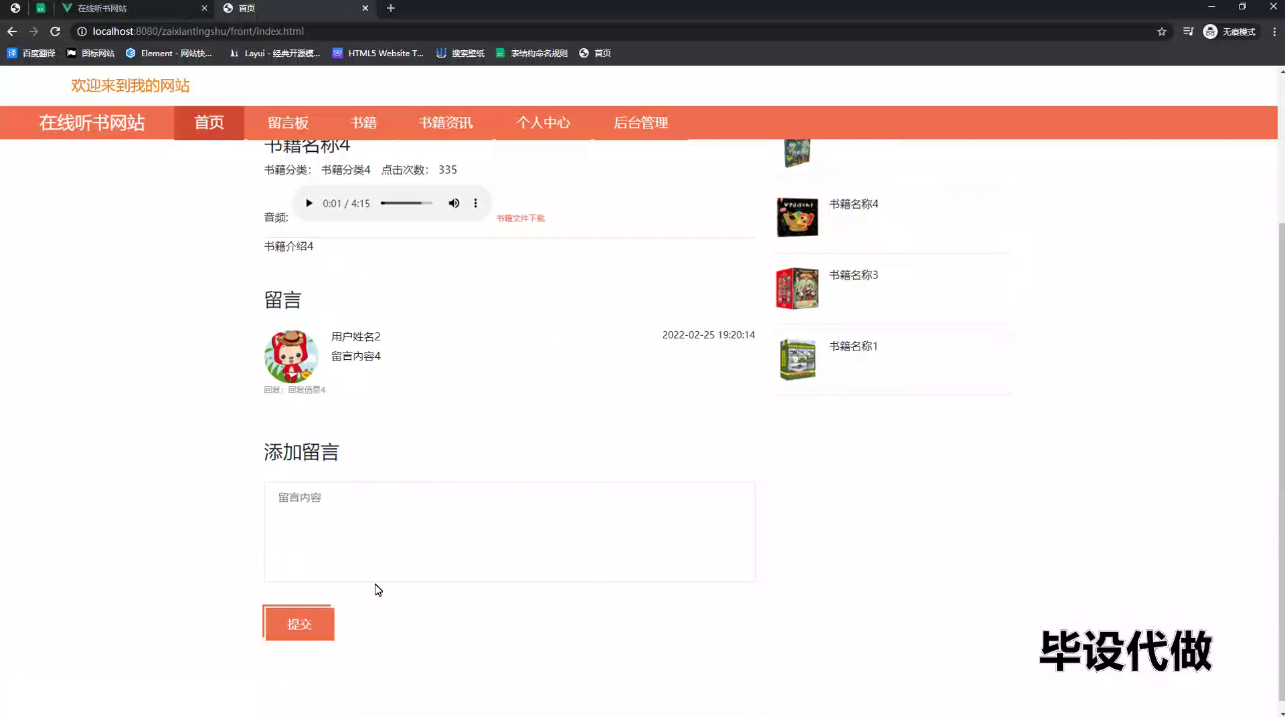The width and height of the screenshot is (1285, 717).
Task: Click the 欢迎来到我的网站 header text
Action: tap(131, 86)
